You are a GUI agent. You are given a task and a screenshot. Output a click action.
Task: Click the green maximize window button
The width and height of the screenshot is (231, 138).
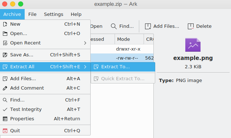(x=21, y=4)
